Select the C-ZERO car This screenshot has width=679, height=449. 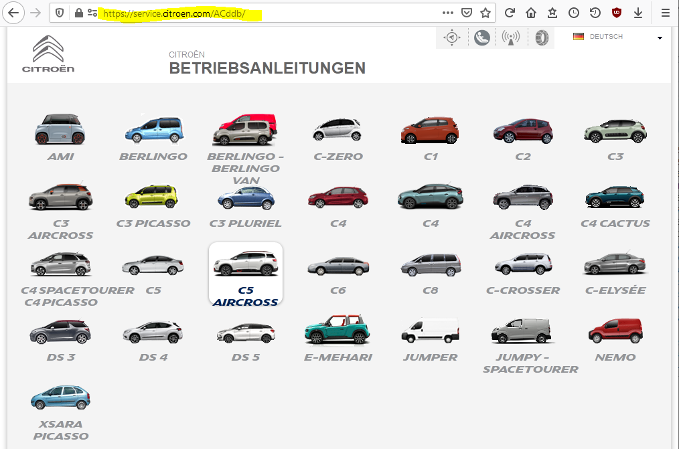[337, 137]
